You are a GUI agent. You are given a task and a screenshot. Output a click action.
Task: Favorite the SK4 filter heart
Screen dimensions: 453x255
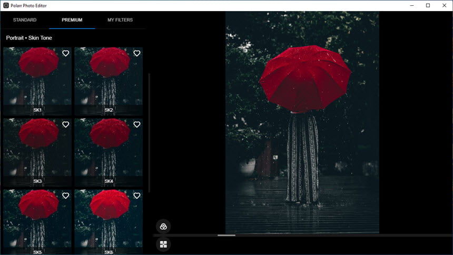(137, 124)
